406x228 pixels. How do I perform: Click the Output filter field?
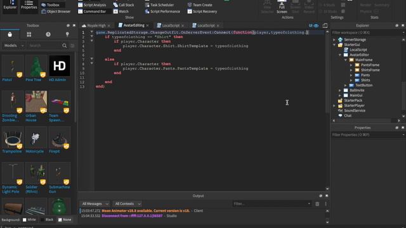[x=272, y=204]
